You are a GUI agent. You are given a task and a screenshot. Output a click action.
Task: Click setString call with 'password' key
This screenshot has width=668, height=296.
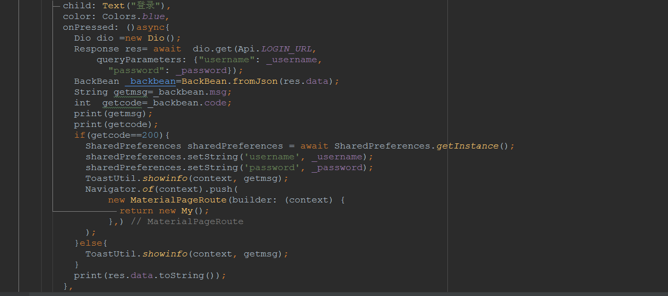pos(229,168)
